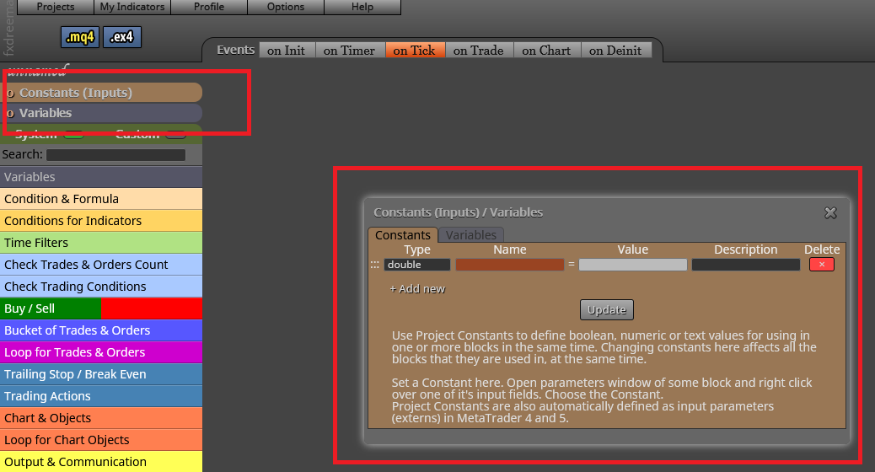
Task: Switch to the on Init event tab
Action: [287, 51]
